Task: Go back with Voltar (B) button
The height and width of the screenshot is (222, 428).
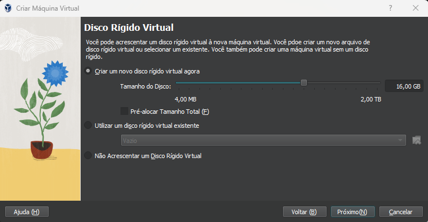Action: tap(305, 212)
